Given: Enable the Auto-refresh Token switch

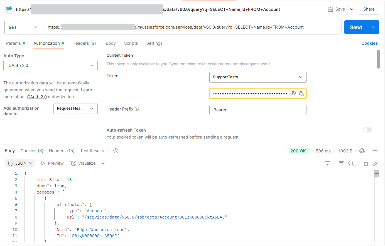Looking at the screenshot, I should tap(367, 130).
